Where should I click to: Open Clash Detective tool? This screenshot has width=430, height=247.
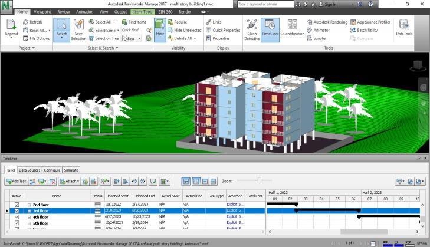(252, 30)
